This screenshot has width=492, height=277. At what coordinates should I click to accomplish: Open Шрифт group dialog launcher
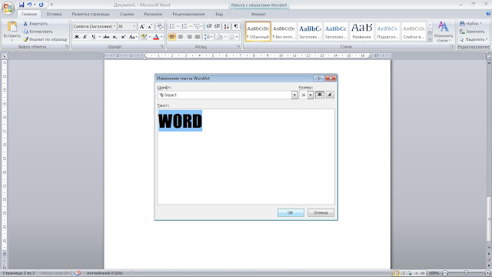tap(162, 46)
